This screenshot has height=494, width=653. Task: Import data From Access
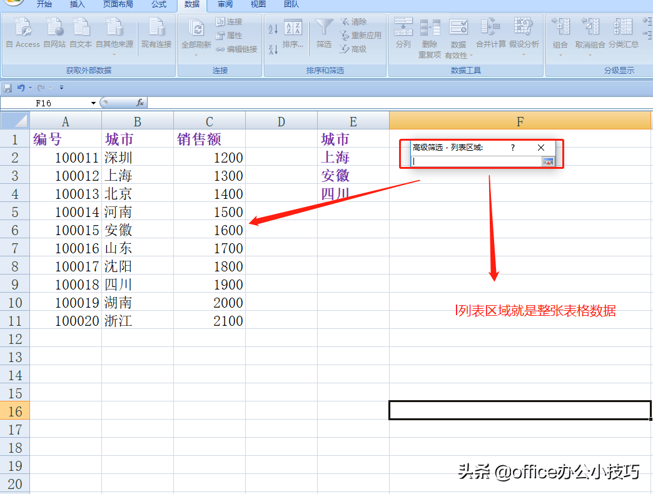[x=23, y=33]
